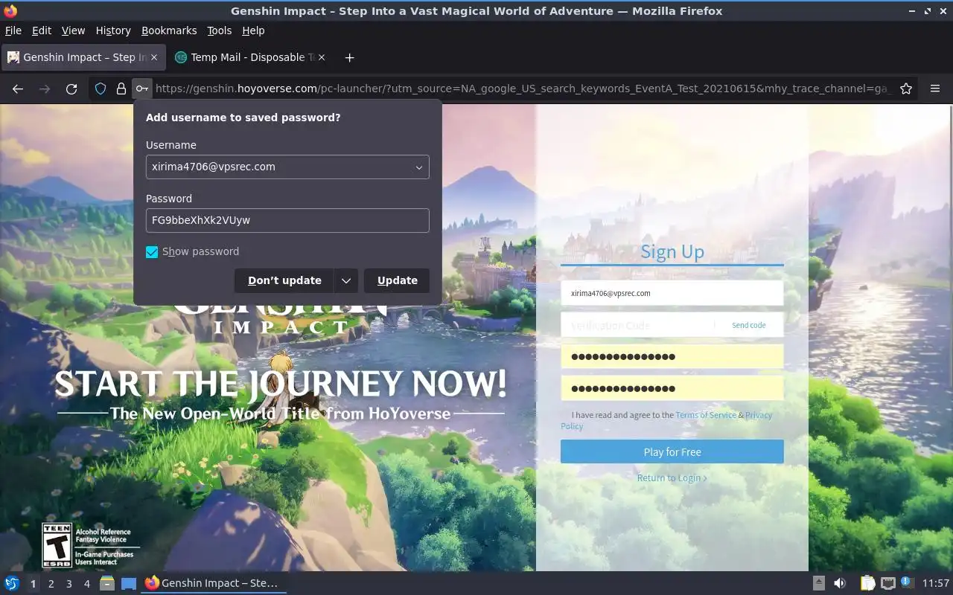Click the volume speaker tray icon

[840, 584]
